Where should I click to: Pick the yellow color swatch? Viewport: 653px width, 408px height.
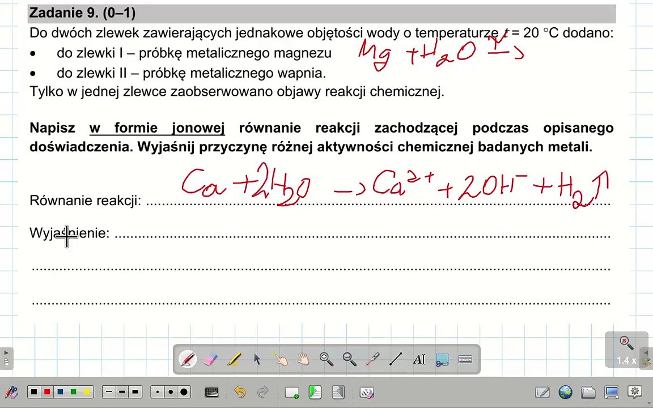tap(87, 392)
